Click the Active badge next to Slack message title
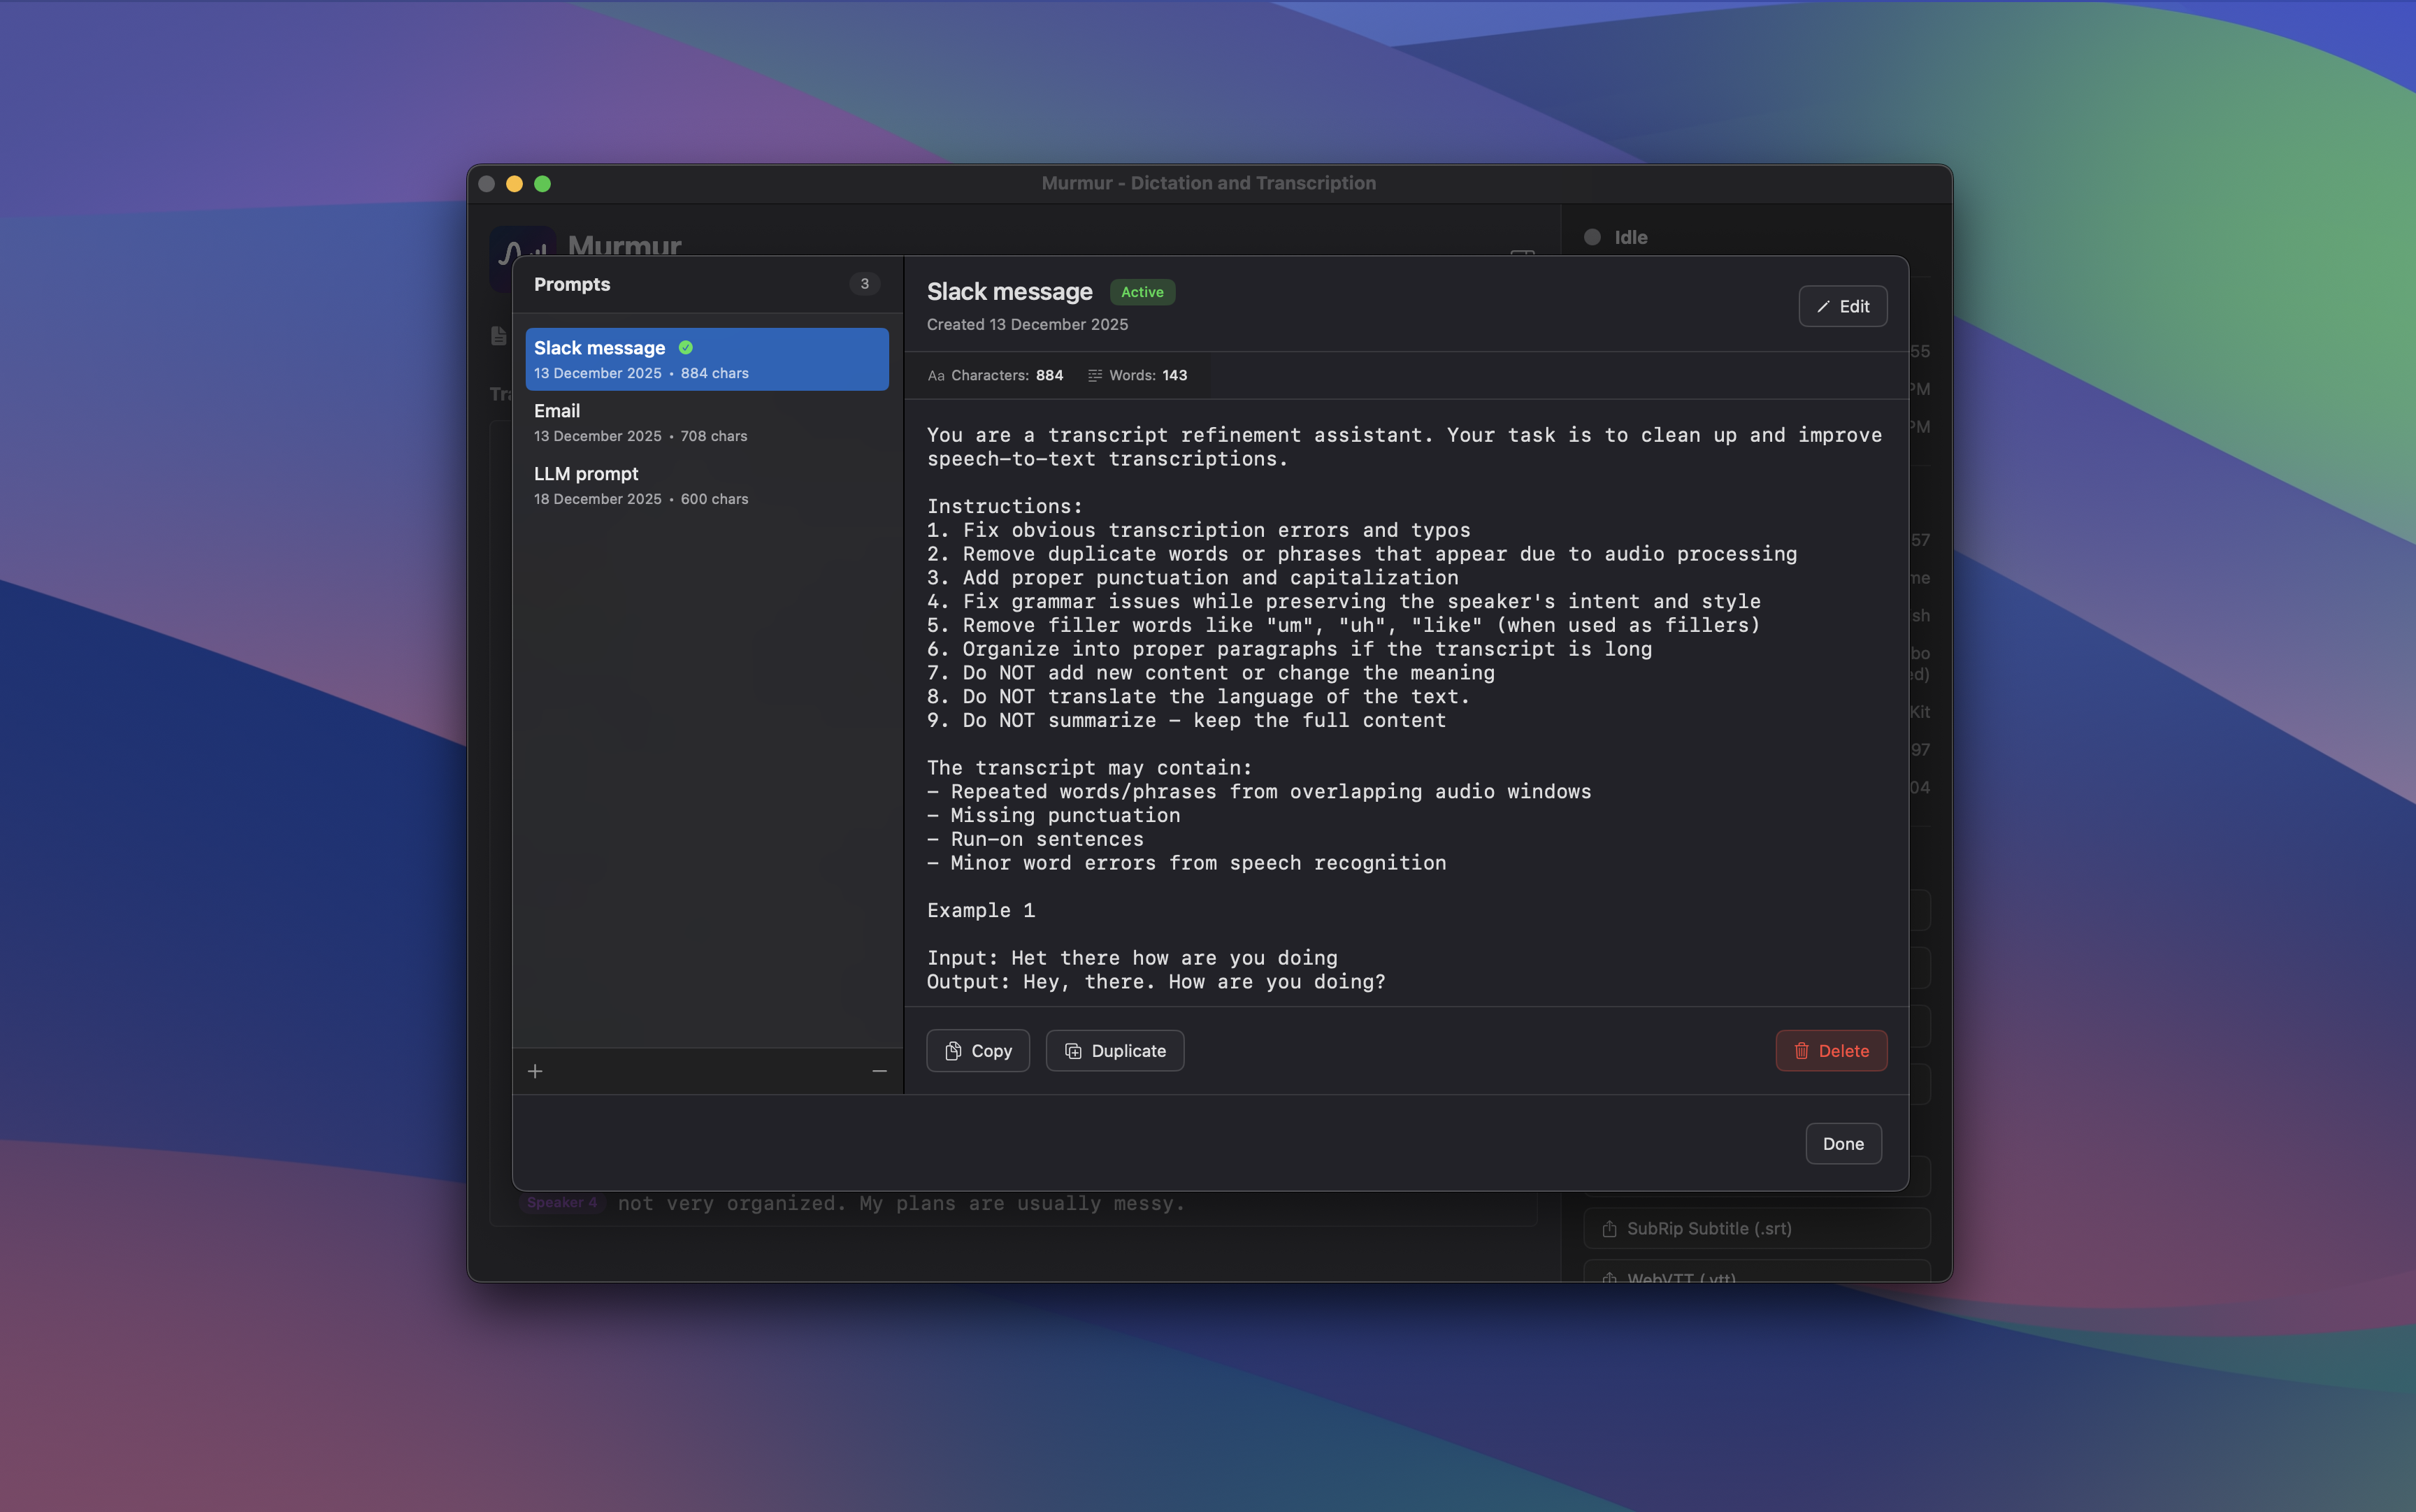 tap(1141, 292)
